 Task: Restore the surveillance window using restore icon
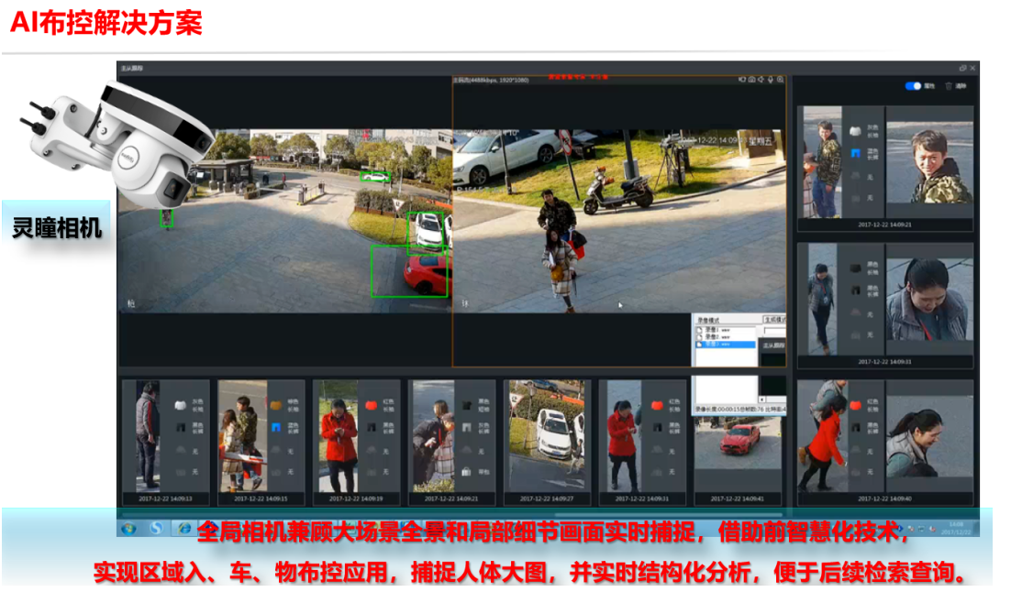tap(962, 68)
